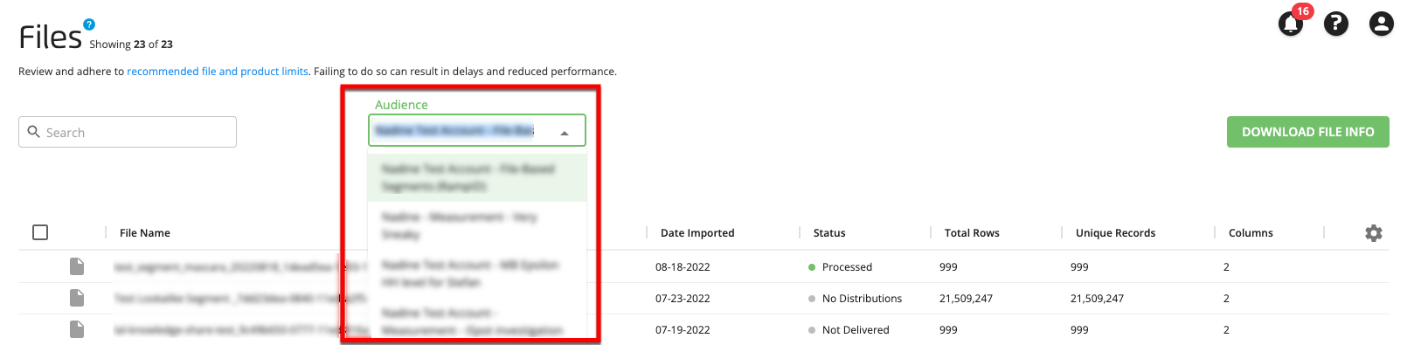Collapse the Audience dropdown using its arrow

pyautogui.click(x=565, y=133)
